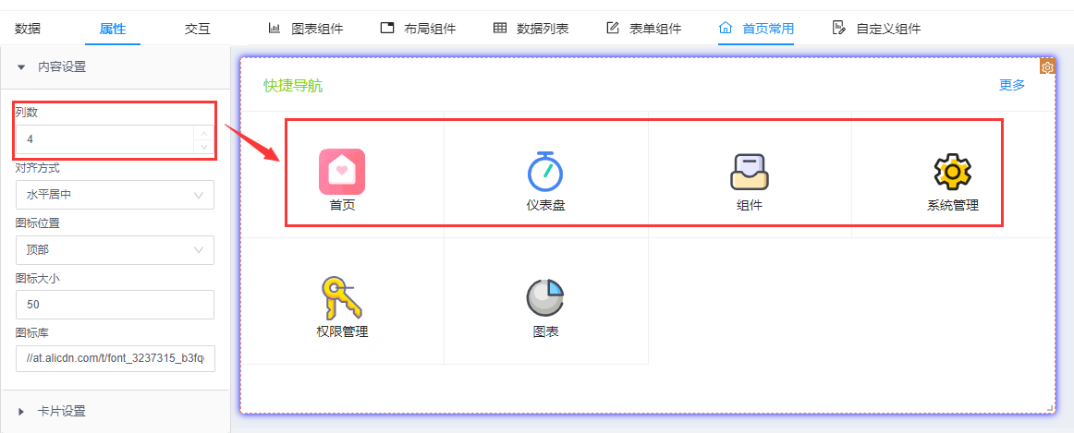This screenshot has width=1074, height=433.
Task: Click the 首页 label text
Action: [x=342, y=205]
